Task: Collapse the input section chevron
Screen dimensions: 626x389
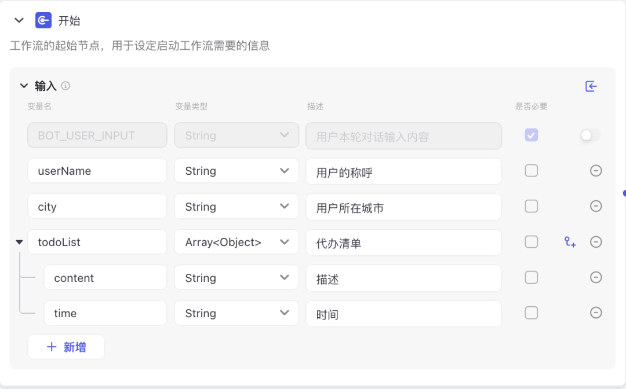Action: tap(24, 86)
